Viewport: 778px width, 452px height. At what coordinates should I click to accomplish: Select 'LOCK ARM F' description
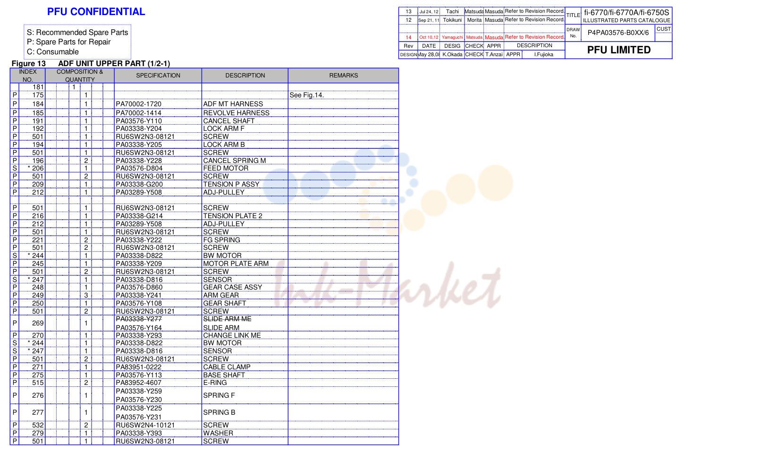click(224, 128)
